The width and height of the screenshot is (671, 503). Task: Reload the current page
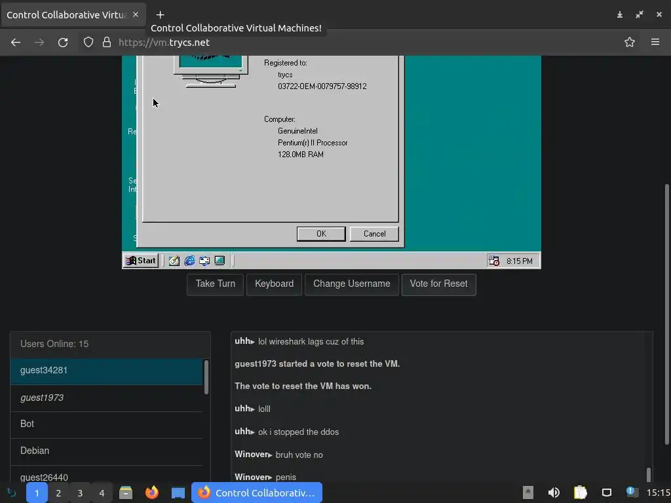pos(63,43)
